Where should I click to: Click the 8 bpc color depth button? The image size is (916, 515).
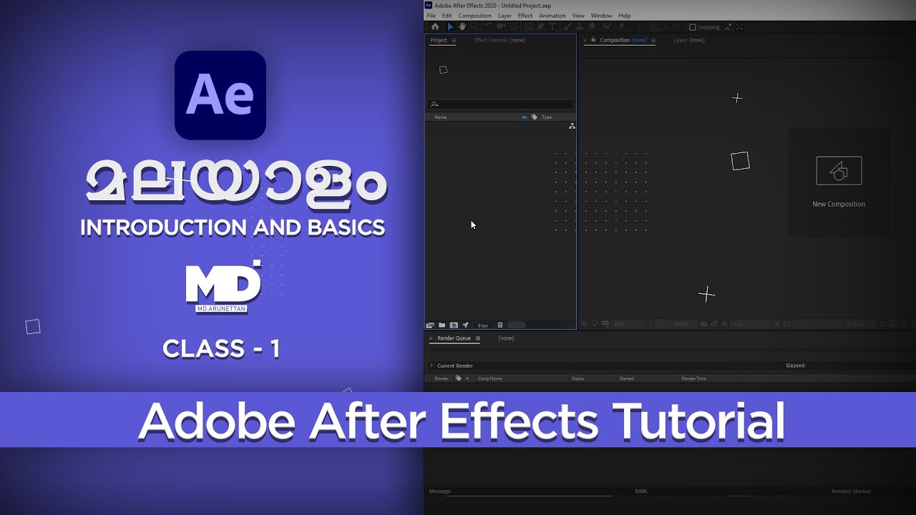pos(483,325)
